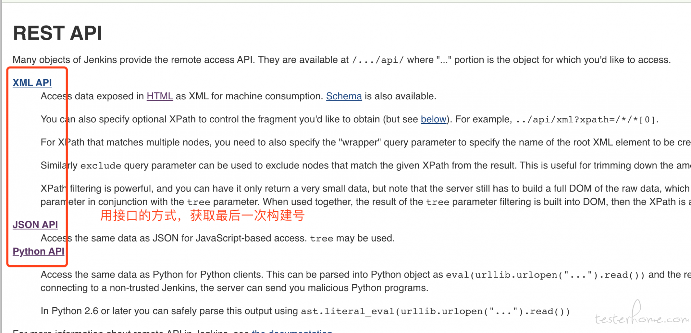Click 'Access the same data as Python' sentence
The width and height of the screenshot is (691, 333).
point(366,275)
